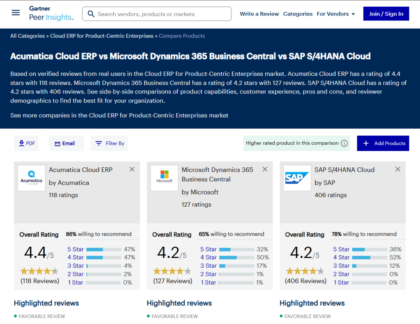Select the "127 ratings" text for Microsoft

196,205
